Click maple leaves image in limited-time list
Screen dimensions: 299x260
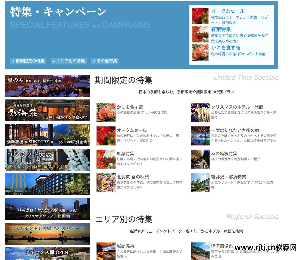106,136
